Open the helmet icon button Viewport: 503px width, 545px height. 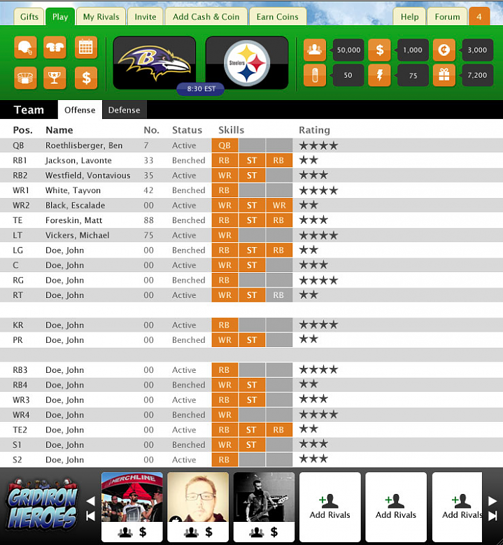[25, 48]
